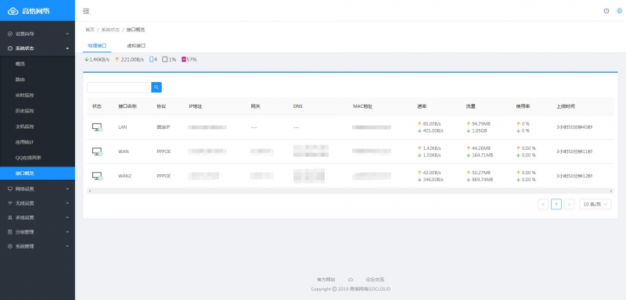Image resolution: width=626 pixels, height=300 pixels.
Task: Collapse the 系统状态 menu via its chevron
Action: pyautogui.click(x=67, y=48)
